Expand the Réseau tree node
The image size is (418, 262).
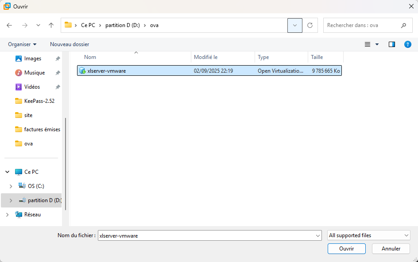(x=7, y=215)
